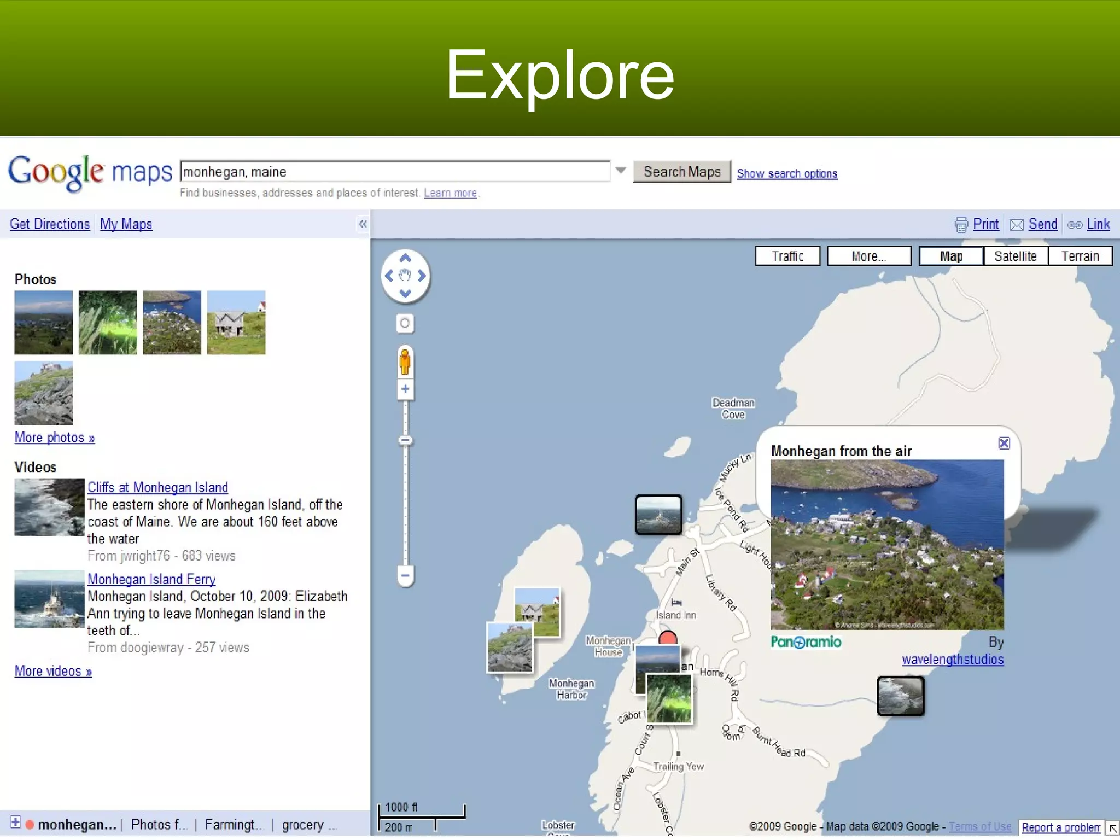
Task: Open Terms of Use link
Action: pyautogui.click(x=980, y=827)
